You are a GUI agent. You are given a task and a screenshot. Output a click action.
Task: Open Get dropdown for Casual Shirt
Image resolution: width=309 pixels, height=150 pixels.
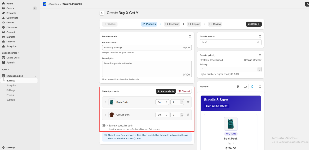click(x=162, y=115)
